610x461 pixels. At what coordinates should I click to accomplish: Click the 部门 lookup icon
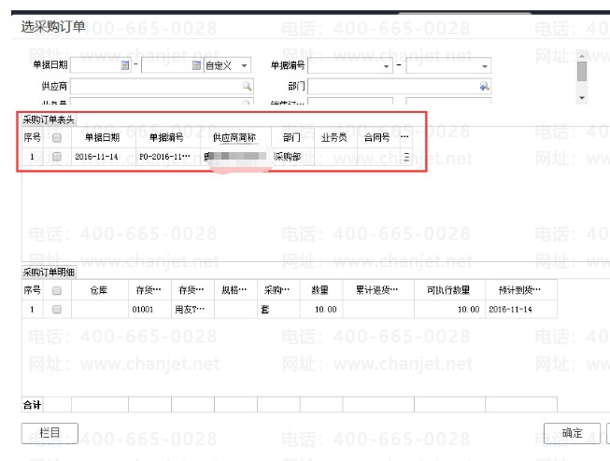click(484, 86)
